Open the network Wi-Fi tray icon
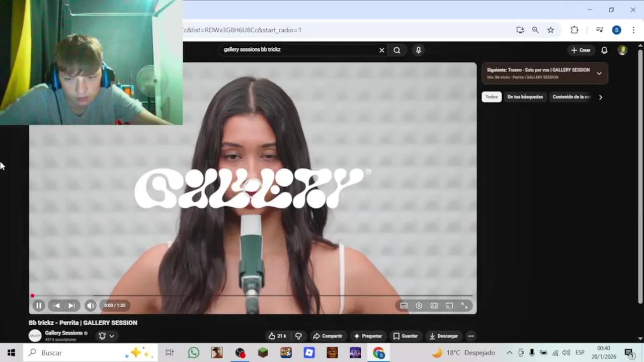 555,353
